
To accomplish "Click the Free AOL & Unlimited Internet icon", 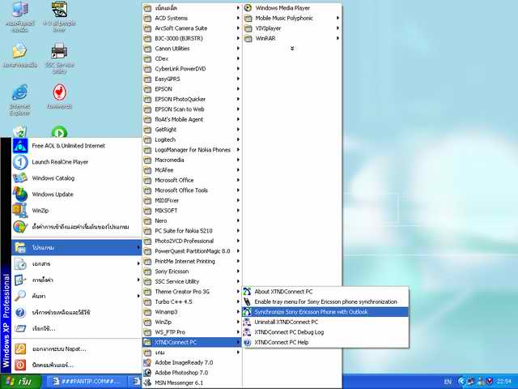I will (x=20, y=146).
